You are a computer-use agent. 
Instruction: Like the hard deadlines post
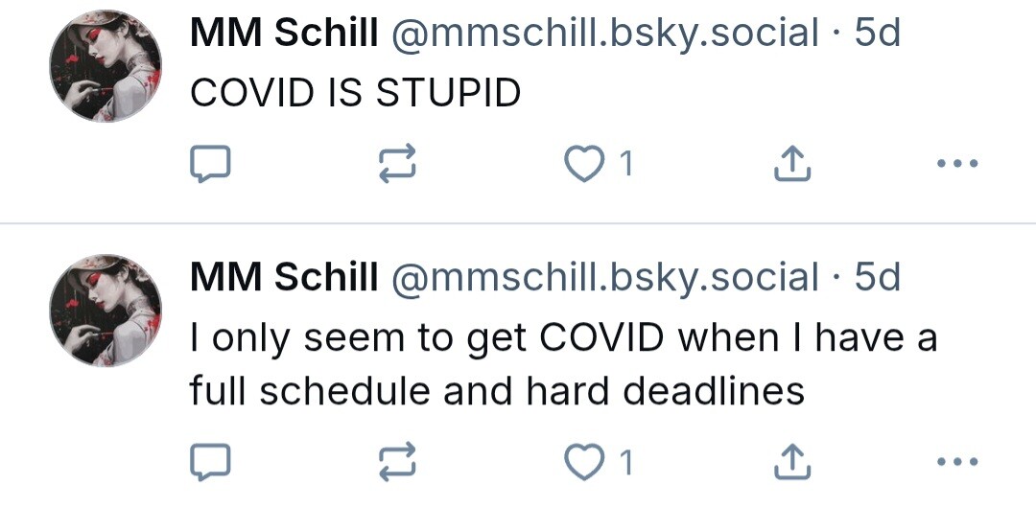tap(584, 461)
